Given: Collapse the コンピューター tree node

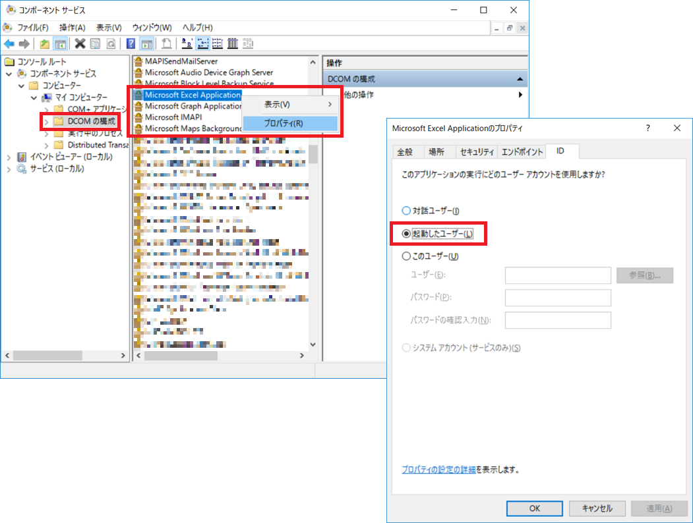Looking at the screenshot, I should tap(21, 86).
